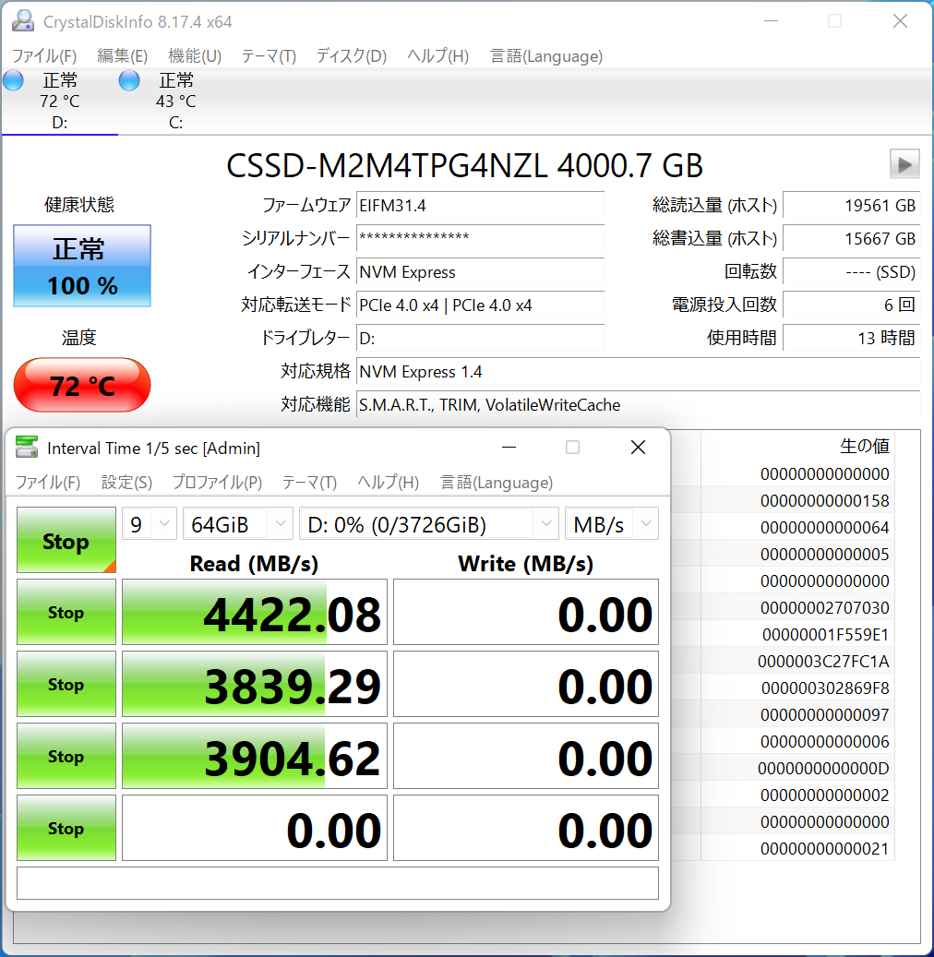The image size is (934, 957).
Task: Click drive title CSSD-M2M4TPG4NZL 4000.7 GB
Action: coord(464,165)
